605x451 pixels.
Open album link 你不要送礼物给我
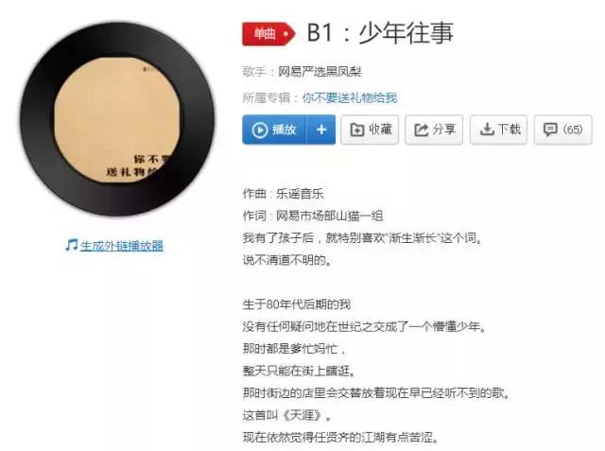click(x=350, y=97)
